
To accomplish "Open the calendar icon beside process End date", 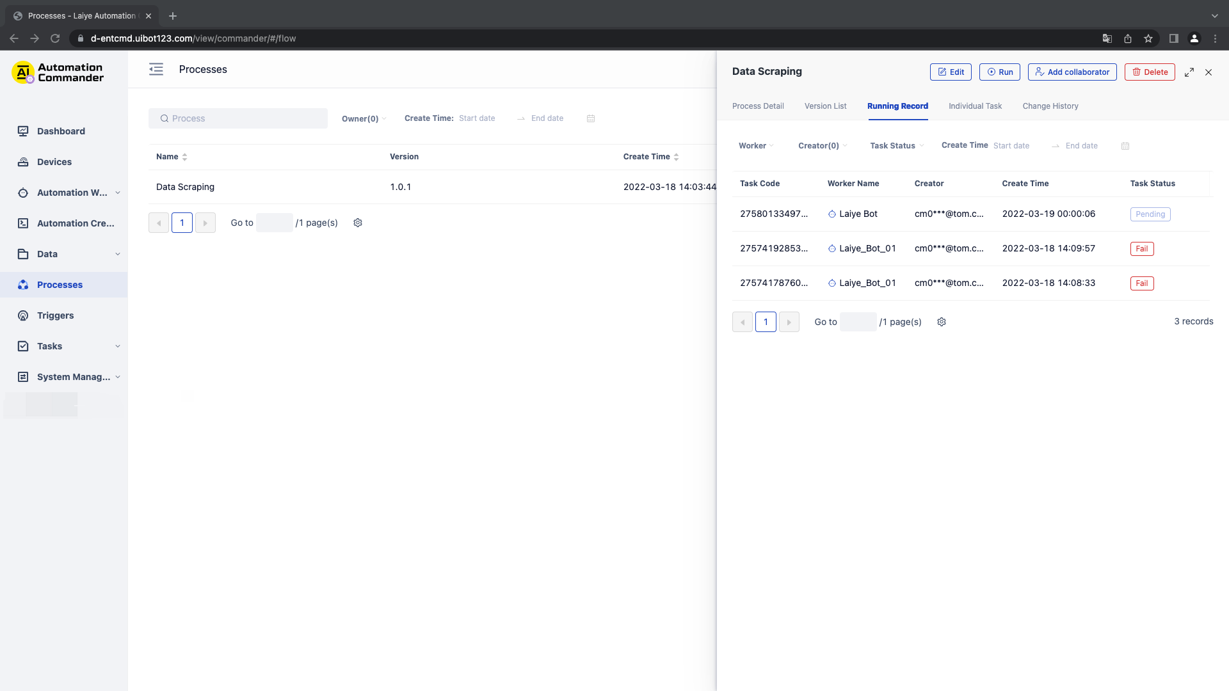I will point(591,118).
